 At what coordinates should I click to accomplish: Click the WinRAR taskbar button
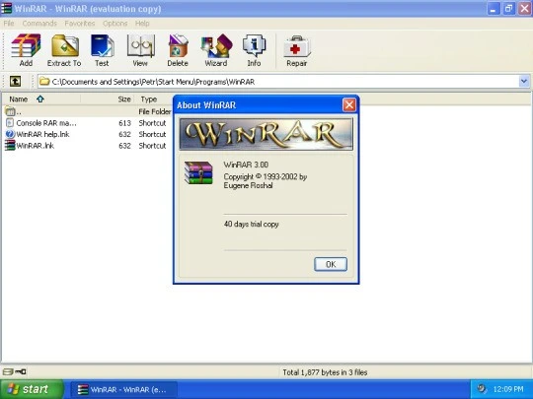[123, 389]
